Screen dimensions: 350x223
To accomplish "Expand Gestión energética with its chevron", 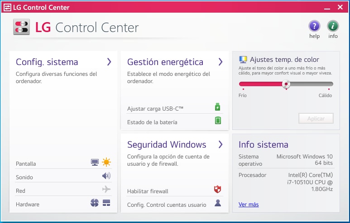I will tap(221, 62).
